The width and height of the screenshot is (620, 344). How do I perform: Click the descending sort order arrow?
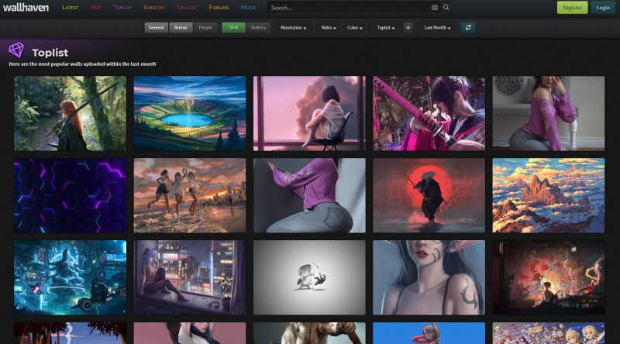(x=408, y=27)
